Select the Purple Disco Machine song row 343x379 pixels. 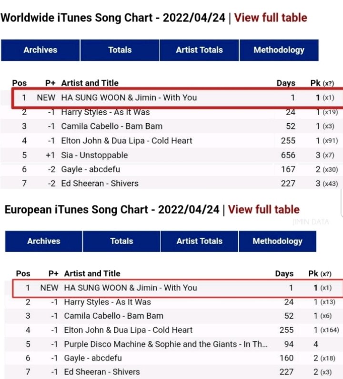[165, 344]
